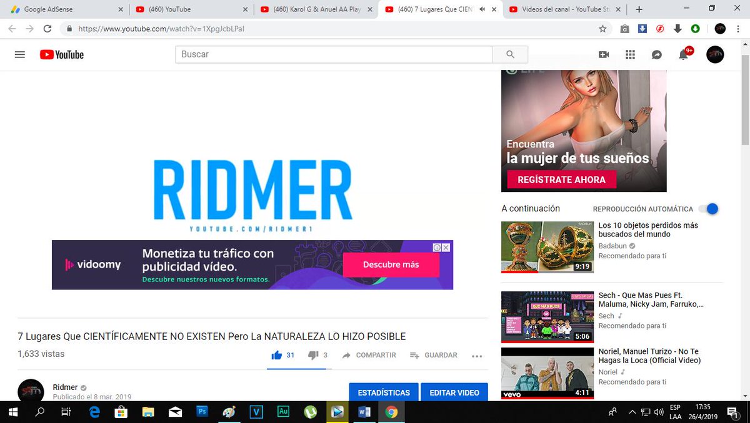
Task: Click the red lightning flash extension
Action: pos(660,29)
